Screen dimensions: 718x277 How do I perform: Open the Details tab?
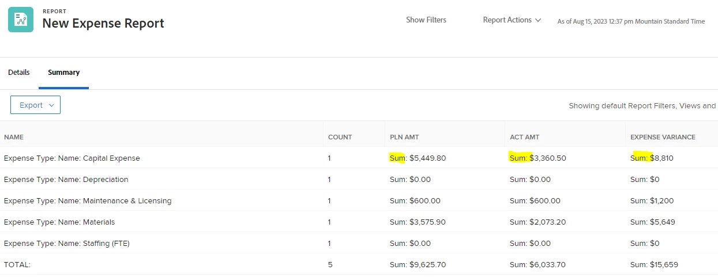tap(19, 73)
